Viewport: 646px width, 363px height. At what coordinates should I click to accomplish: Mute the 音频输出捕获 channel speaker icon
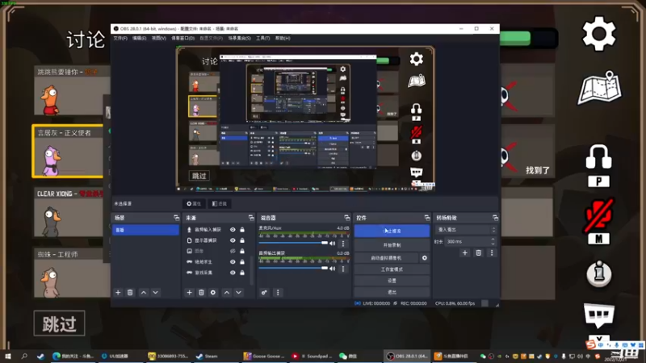tap(333, 269)
